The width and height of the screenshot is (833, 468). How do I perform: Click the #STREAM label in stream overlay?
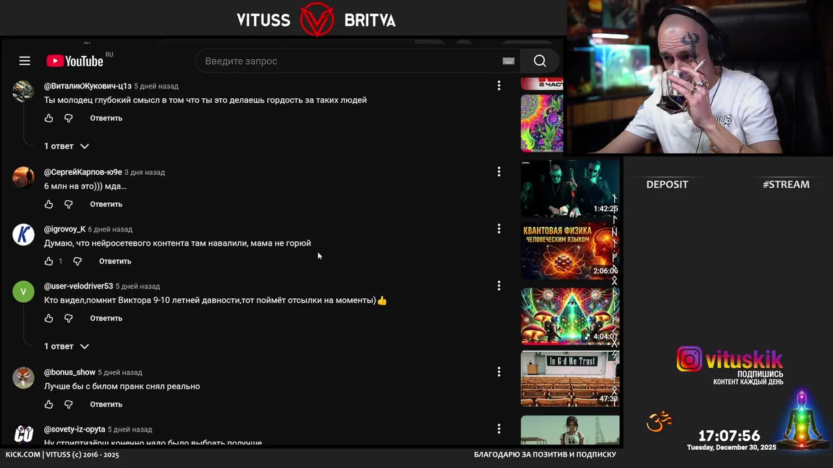786,185
